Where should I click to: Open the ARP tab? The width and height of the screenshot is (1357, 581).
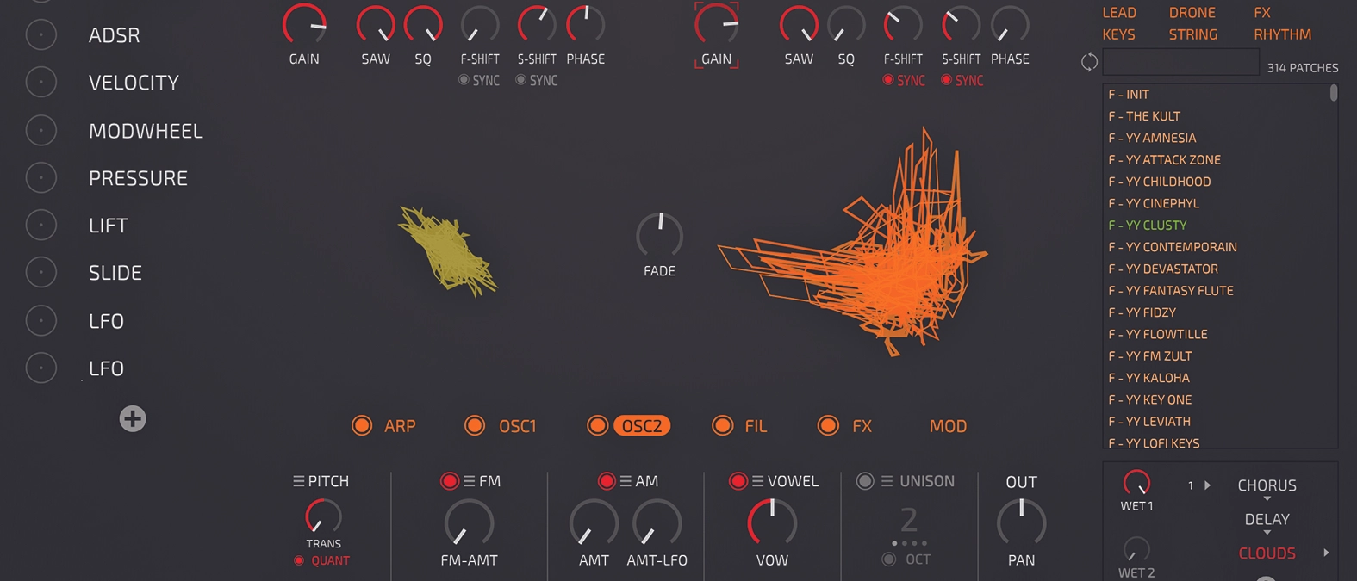[x=400, y=426]
